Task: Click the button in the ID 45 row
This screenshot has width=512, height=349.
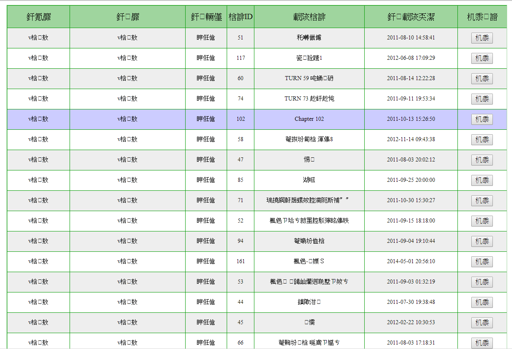Action: (x=482, y=323)
